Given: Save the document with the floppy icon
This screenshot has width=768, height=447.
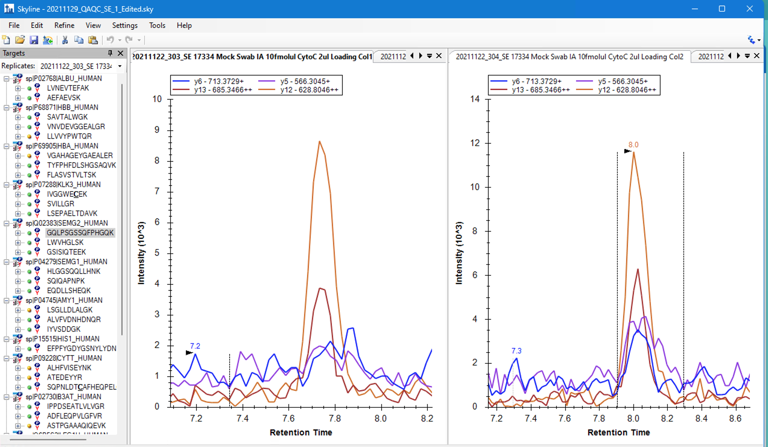Looking at the screenshot, I should [34, 40].
